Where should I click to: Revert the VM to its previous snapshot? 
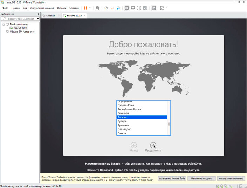click(x=112, y=8)
